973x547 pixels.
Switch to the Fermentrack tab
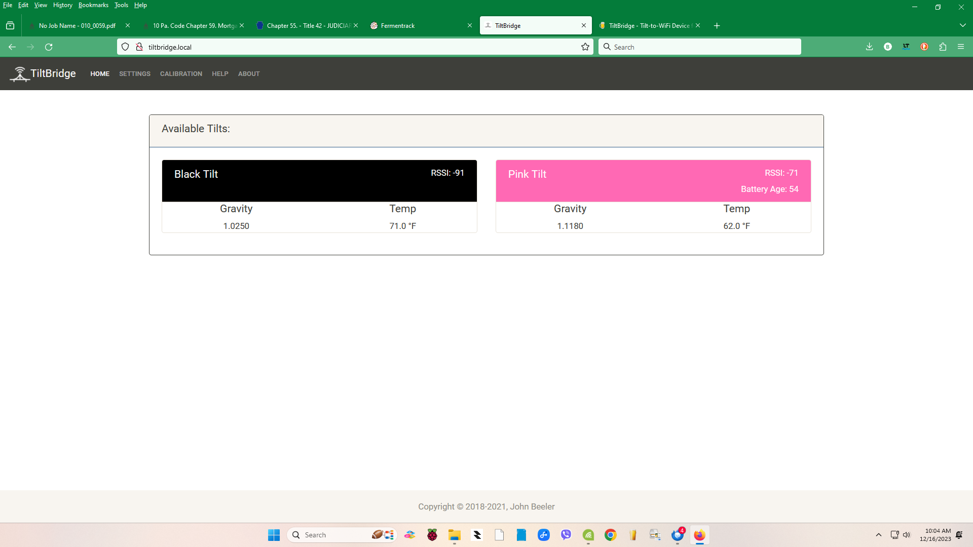coord(420,25)
